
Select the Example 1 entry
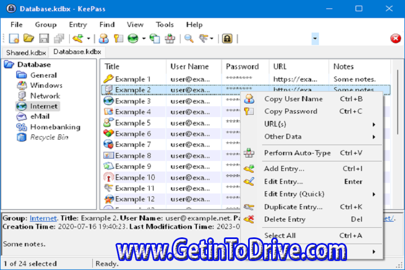(133, 79)
